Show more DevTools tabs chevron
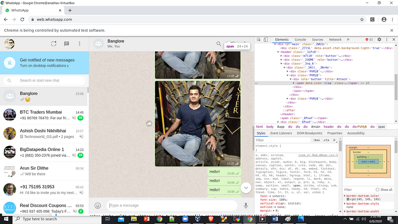 [348, 40]
